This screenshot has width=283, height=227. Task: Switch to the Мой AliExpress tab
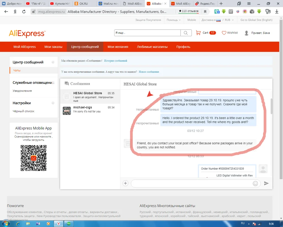[25, 47]
